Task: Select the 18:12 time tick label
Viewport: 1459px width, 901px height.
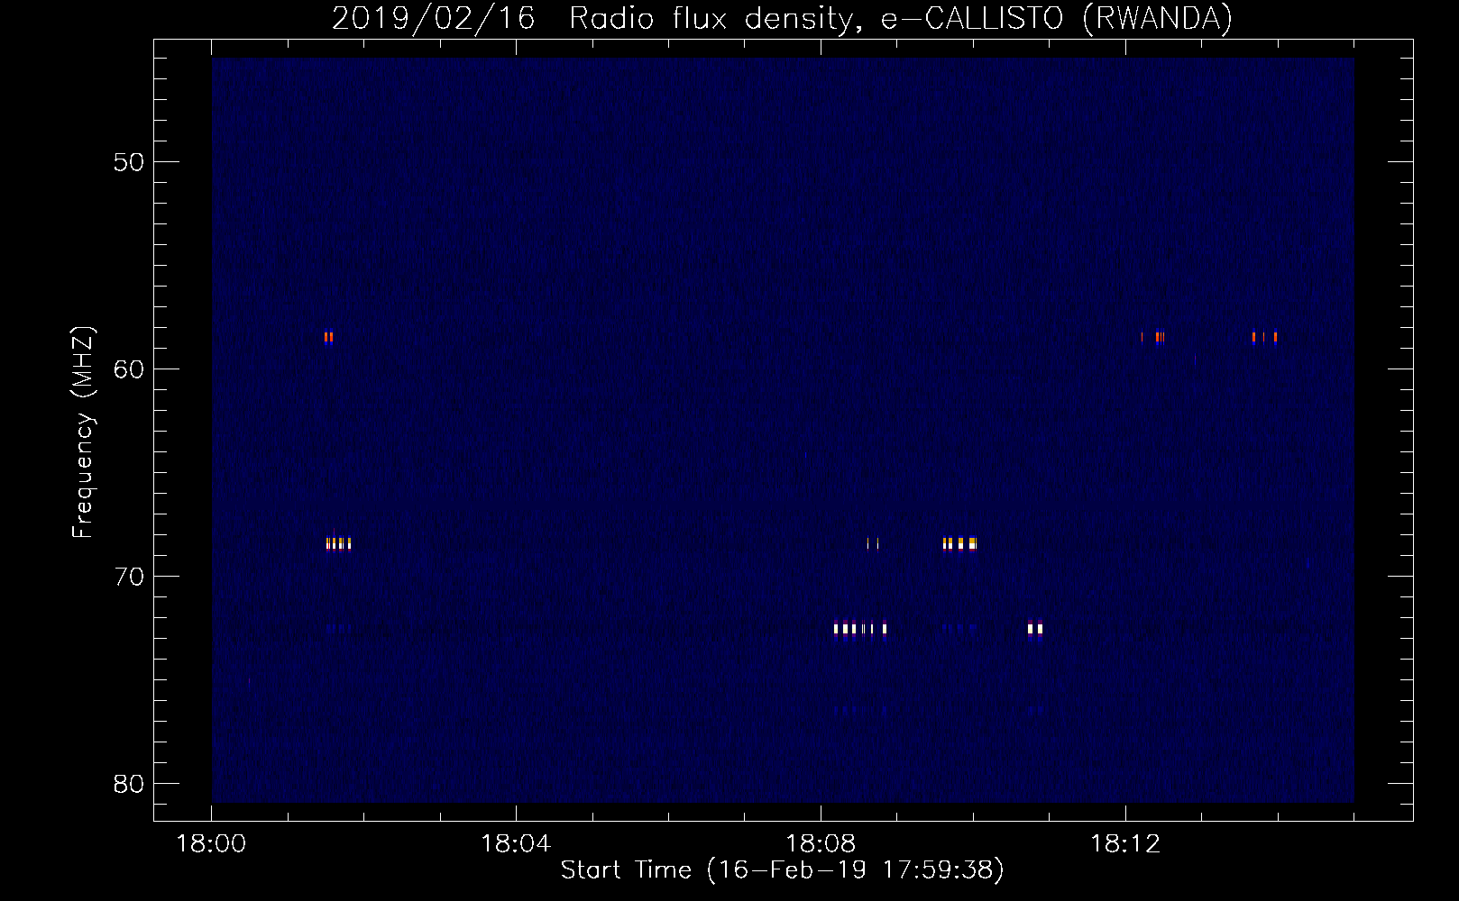Action: [1125, 844]
